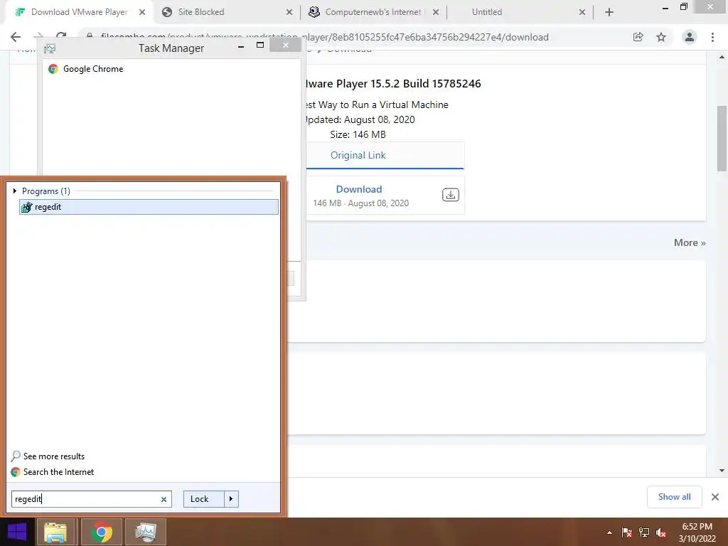This screenshot has width=728, height=546.
Task: Go back in Chrome
Action: pyautogui.click(x=16, y=37)
